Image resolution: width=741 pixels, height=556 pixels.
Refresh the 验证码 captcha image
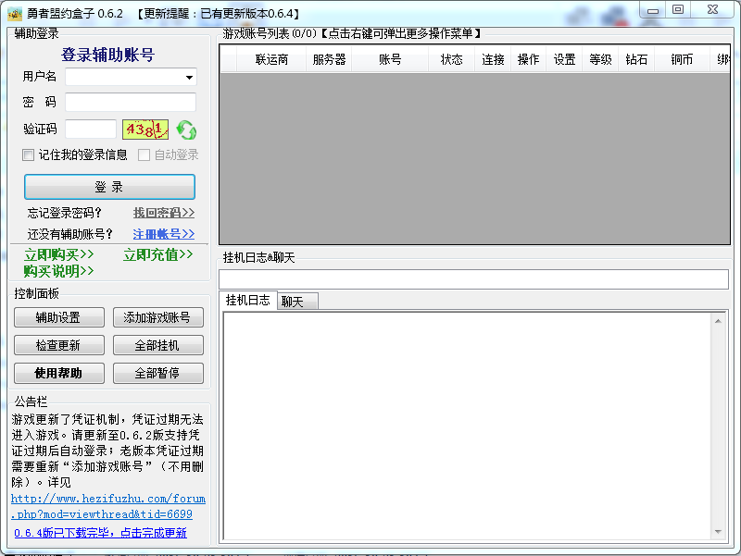(x=184, y=130)
